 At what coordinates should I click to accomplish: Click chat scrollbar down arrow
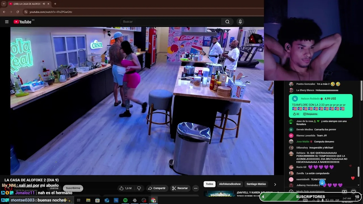coord(359,185)
